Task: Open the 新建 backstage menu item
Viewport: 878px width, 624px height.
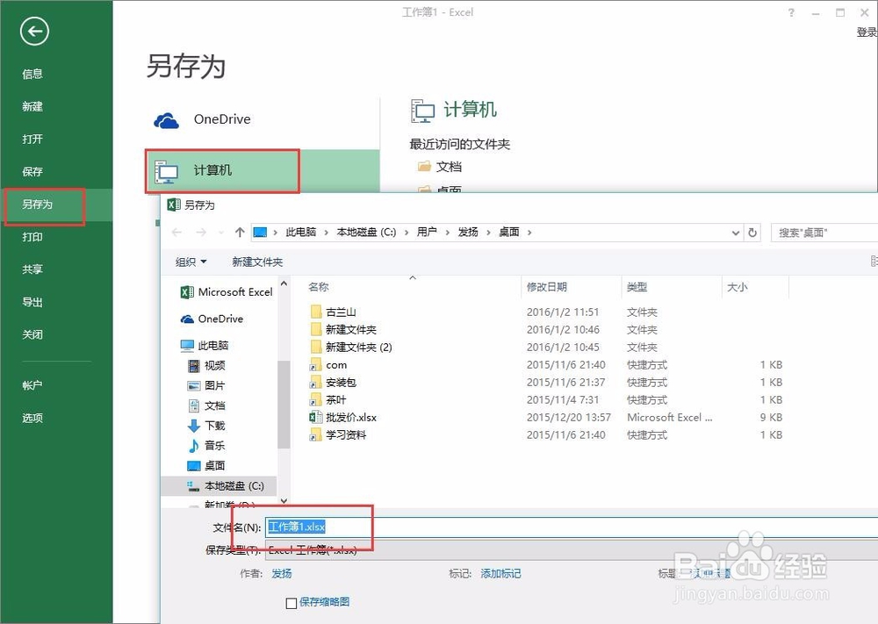Action: pos(32,106)
